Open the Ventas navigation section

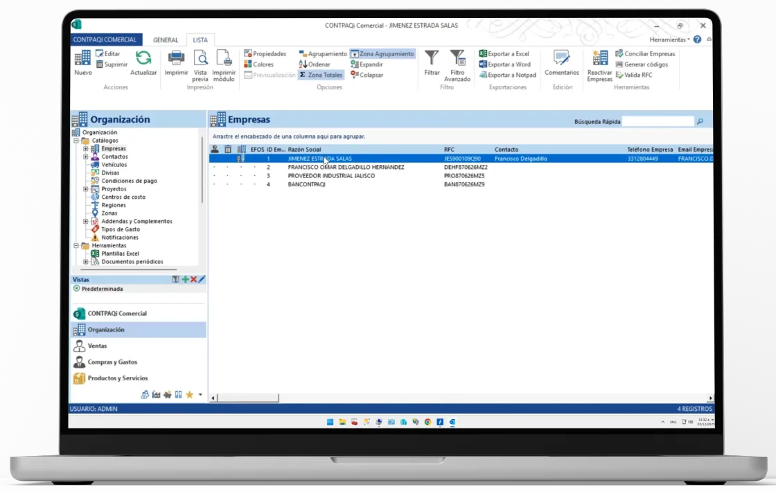pyautogui.click(x=138, y=346)
